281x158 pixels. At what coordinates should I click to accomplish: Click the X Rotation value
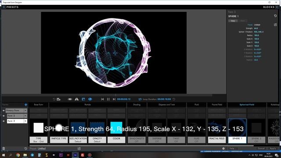(258, 50)
